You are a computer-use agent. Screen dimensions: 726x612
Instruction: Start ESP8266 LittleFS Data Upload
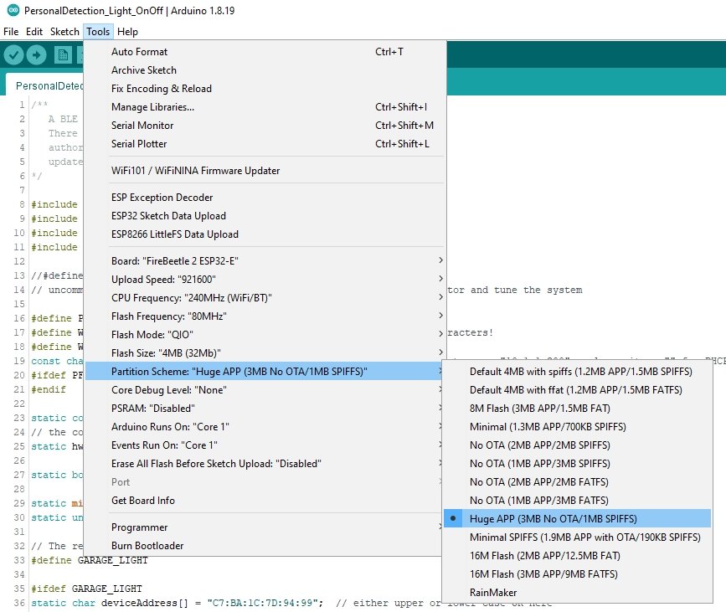point(265,234)
